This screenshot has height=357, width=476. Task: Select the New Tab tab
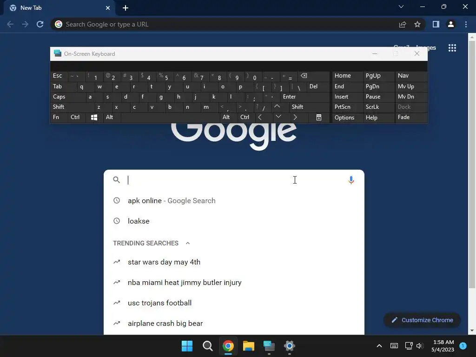click(x=59, y=8)
